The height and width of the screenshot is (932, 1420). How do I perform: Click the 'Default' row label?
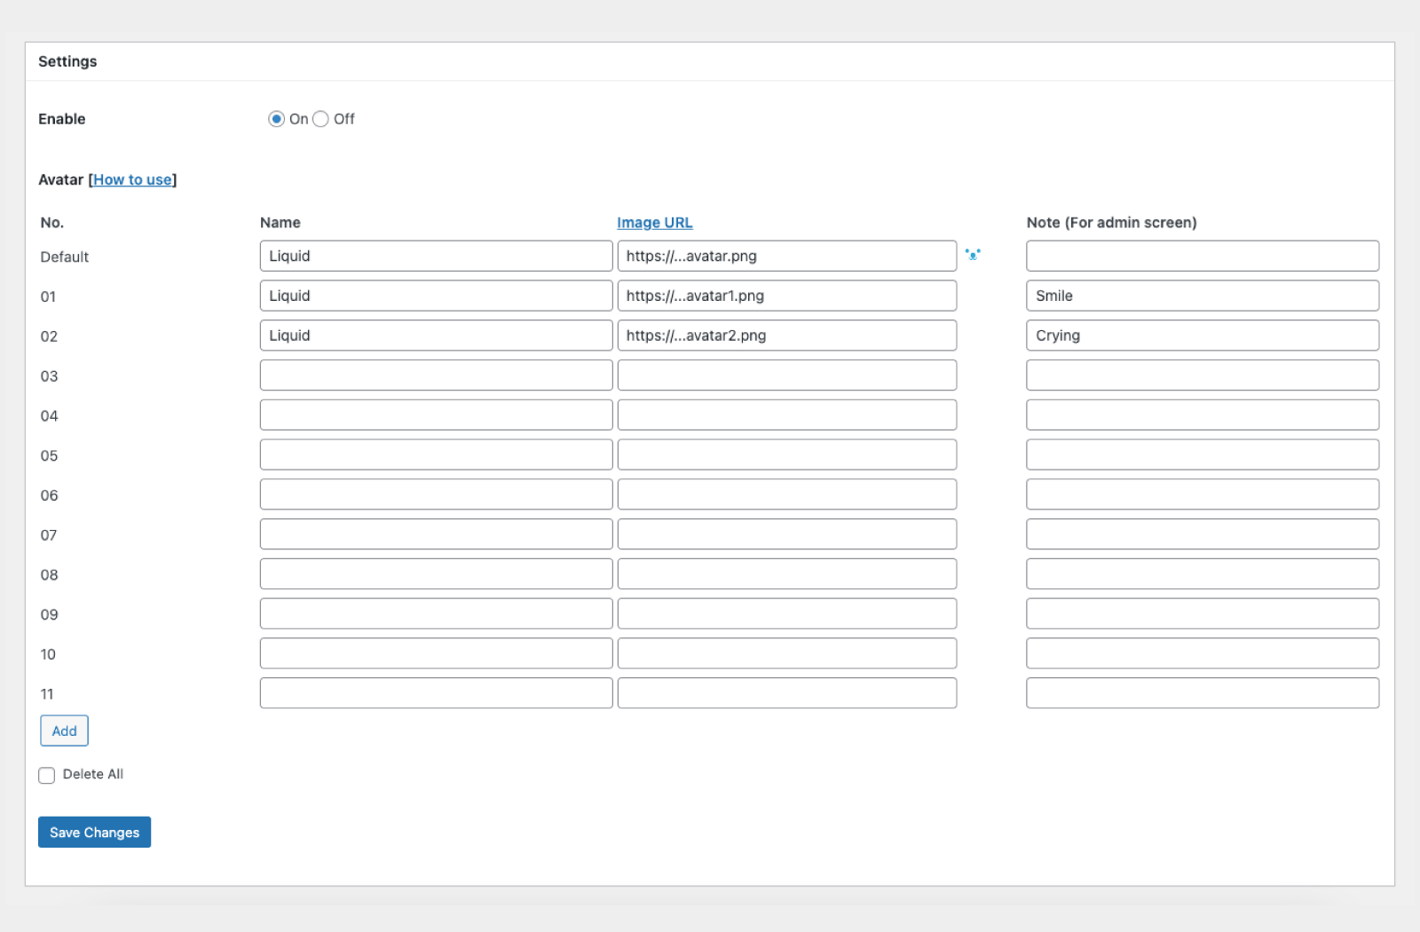(64, 257)
